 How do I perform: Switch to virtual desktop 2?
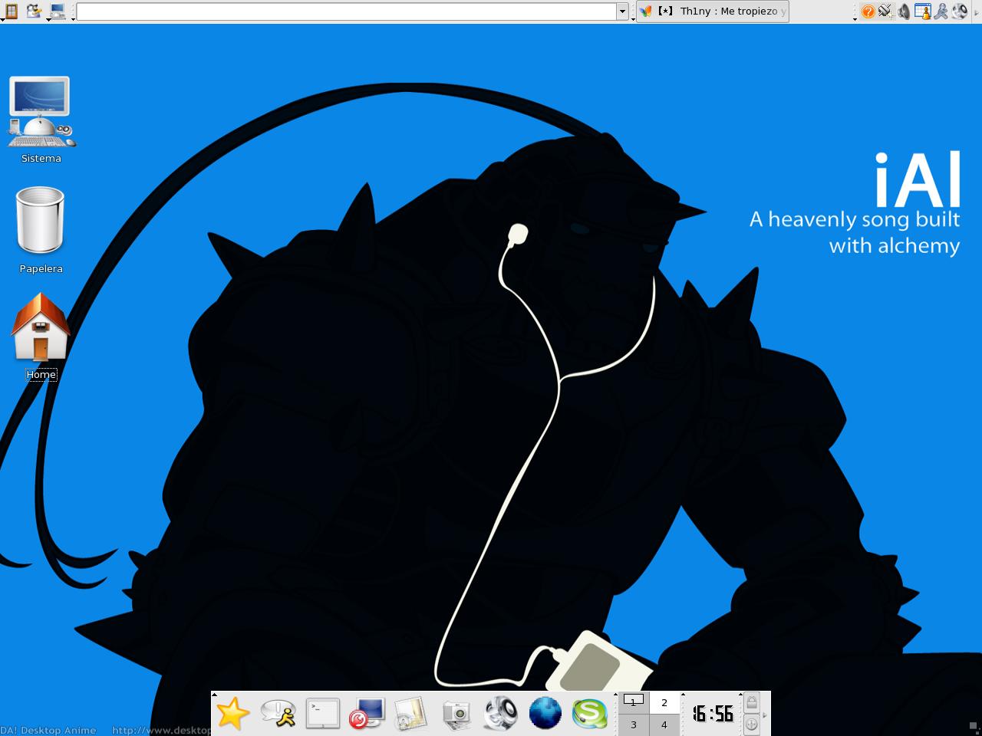tap(664, 702)
